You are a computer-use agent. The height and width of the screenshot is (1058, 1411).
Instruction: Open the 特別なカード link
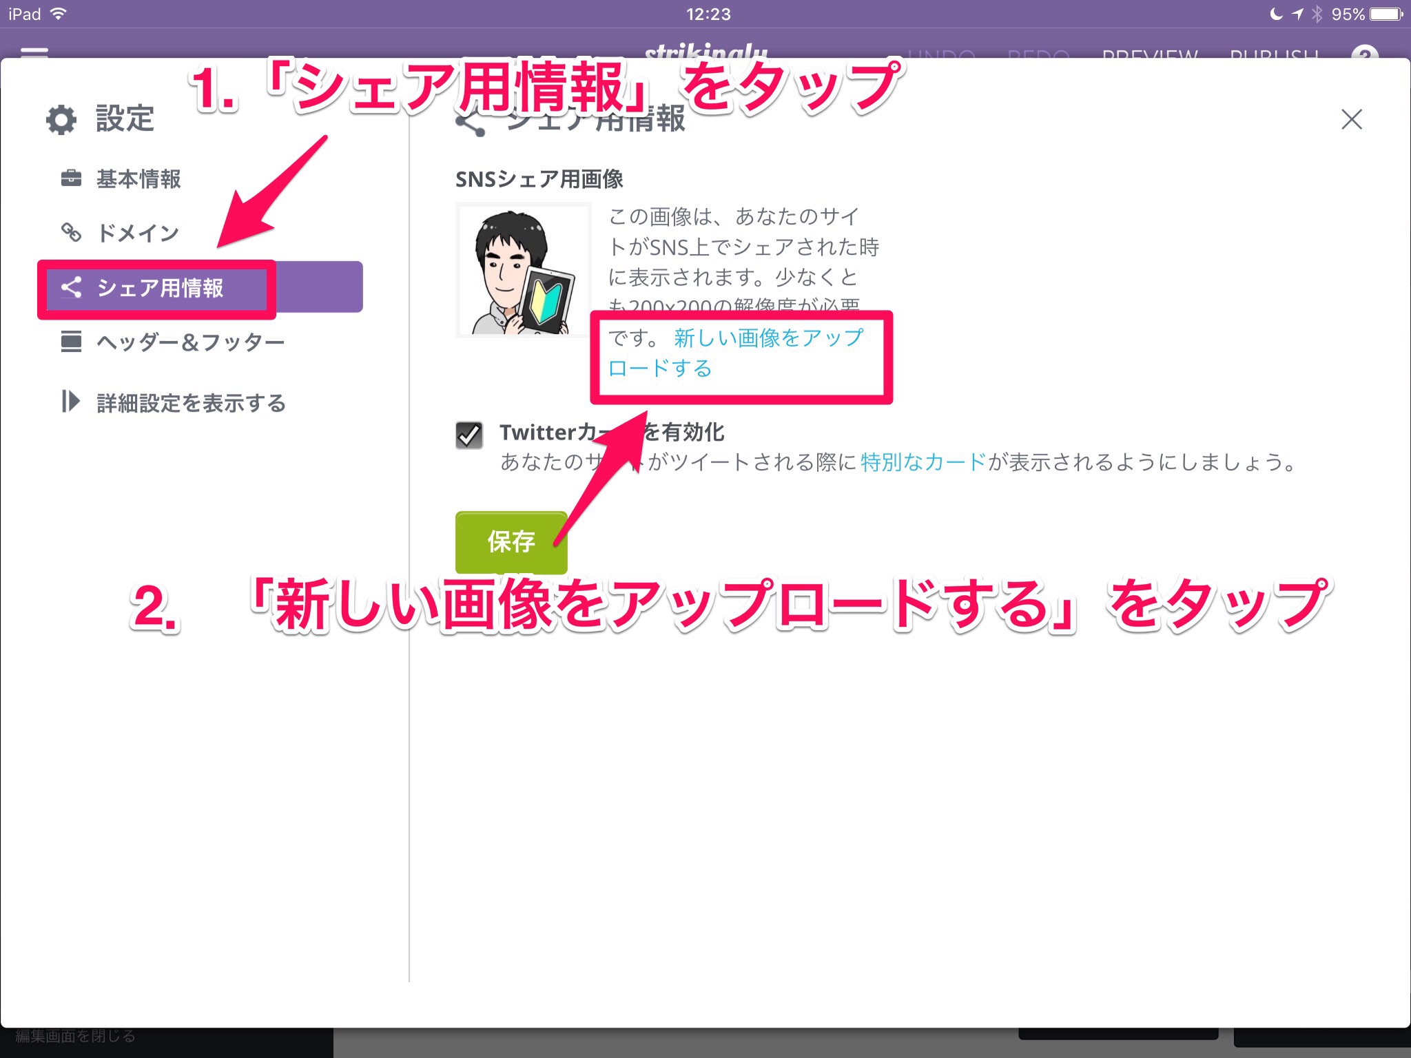click(923, 462)
